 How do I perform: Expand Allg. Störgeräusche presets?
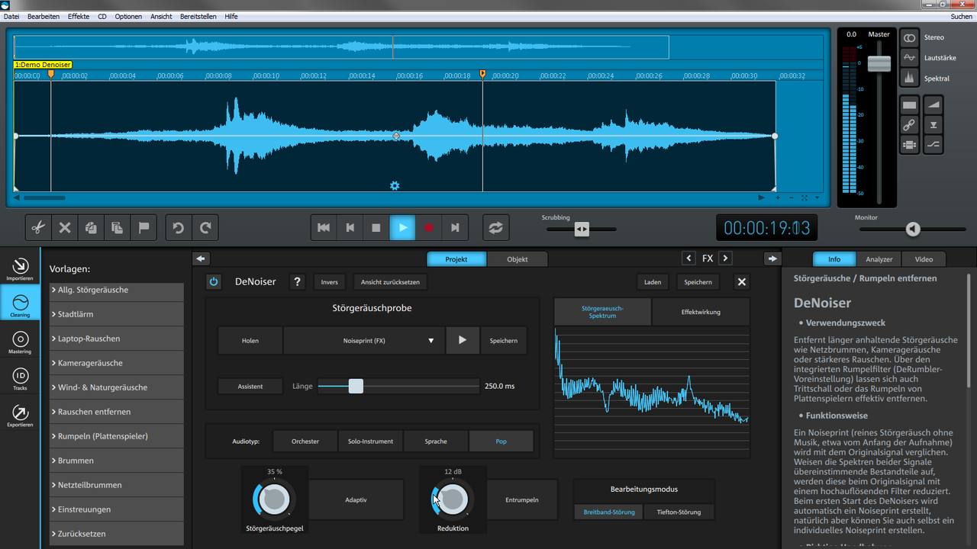[117, 290]
